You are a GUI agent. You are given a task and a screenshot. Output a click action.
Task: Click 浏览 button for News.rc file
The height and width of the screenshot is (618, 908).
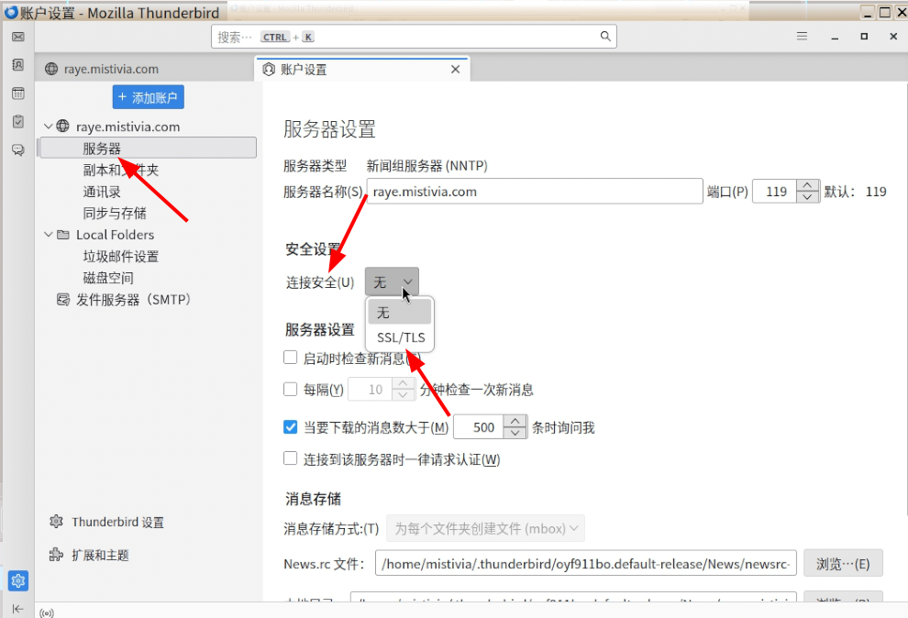pyautogui.click(x=843, y=563)
